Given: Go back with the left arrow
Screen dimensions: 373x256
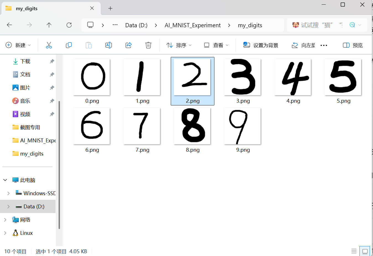Looking at the screenshot, I should click(9, 25).
